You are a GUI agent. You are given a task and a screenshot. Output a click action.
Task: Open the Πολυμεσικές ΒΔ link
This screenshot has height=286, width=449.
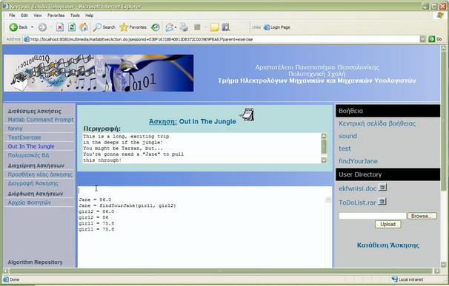[28, 155]
